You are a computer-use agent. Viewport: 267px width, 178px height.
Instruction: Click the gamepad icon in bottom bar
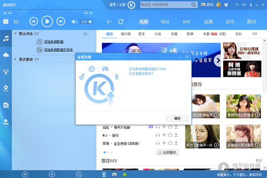(114, 174)
